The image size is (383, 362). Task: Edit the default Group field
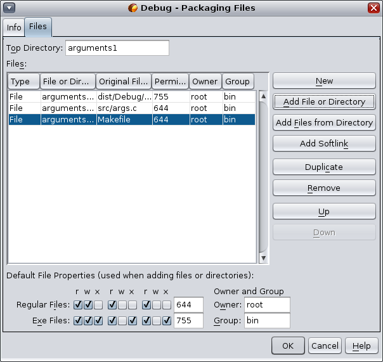pos(267,321)
